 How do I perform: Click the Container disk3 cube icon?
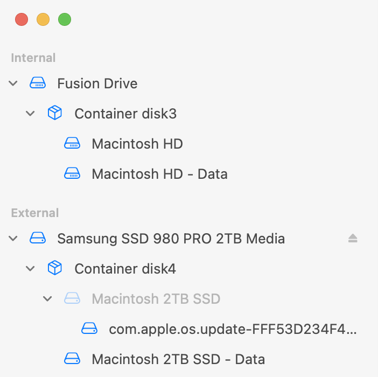[x=55, y=114]
